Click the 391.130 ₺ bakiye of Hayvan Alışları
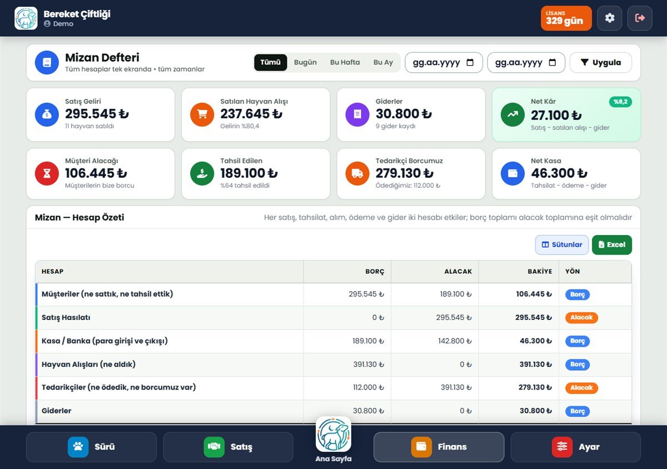 (x=536, y=365)
